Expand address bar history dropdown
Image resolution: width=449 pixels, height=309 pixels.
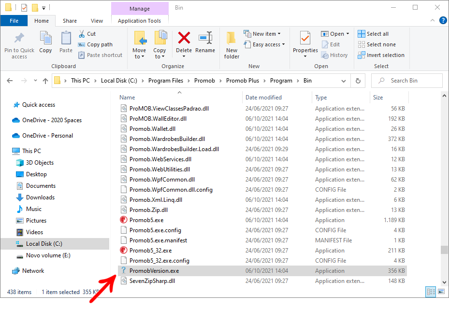(344, 81)
